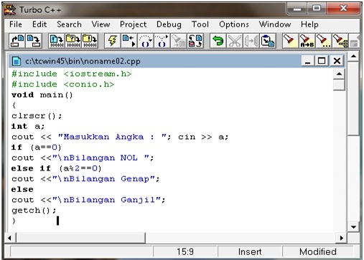Click the Search again flashlight icon
This screenshot has width=364, height=260.
click(323, 41)
